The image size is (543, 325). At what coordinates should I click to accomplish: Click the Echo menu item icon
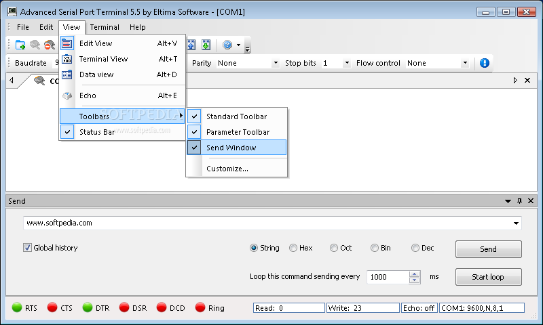pyautogui.click(x=67, y=95)
